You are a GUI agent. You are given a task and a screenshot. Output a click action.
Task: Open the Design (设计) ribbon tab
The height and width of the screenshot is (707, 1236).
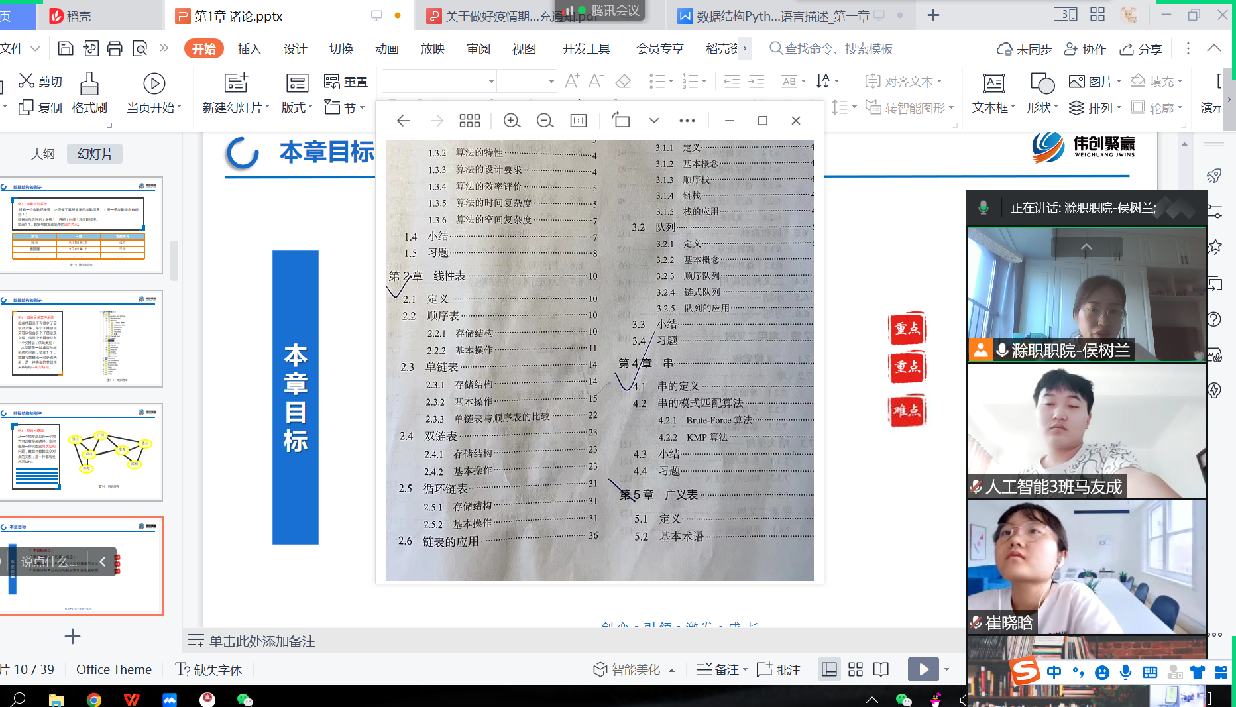295,48
